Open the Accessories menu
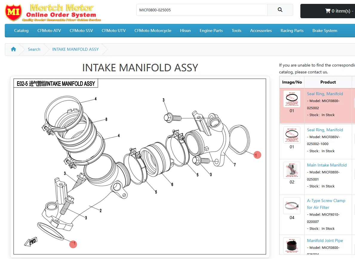Viewport: 355px width, 259px height. pyautogui.click(x=261, y=30)
